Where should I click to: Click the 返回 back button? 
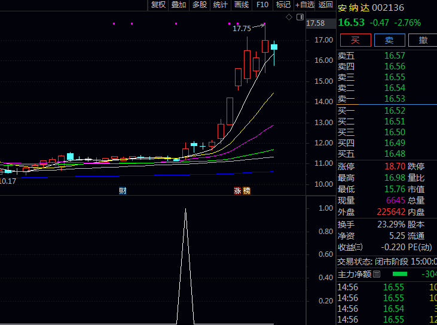(x=326, y=5)
